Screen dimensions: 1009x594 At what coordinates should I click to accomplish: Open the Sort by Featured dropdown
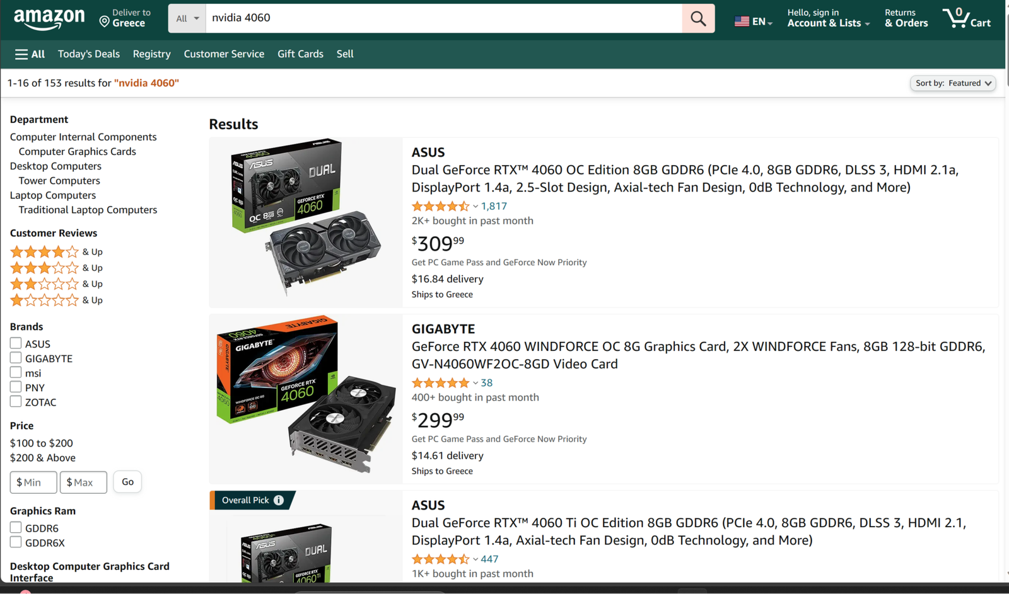click(x=953, y=83)
